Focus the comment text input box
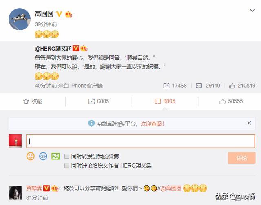 [x=141, y=141]
